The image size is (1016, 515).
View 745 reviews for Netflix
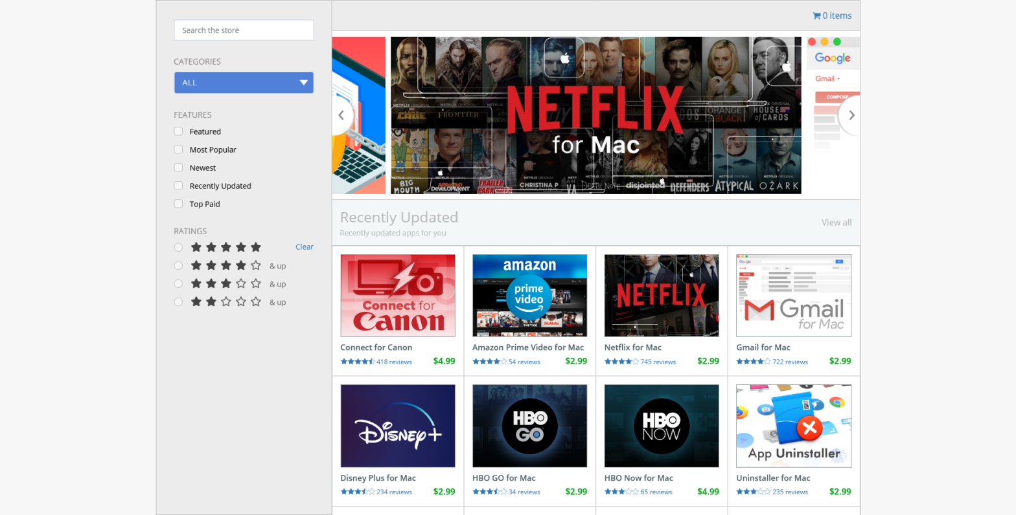tap(658, 362)
